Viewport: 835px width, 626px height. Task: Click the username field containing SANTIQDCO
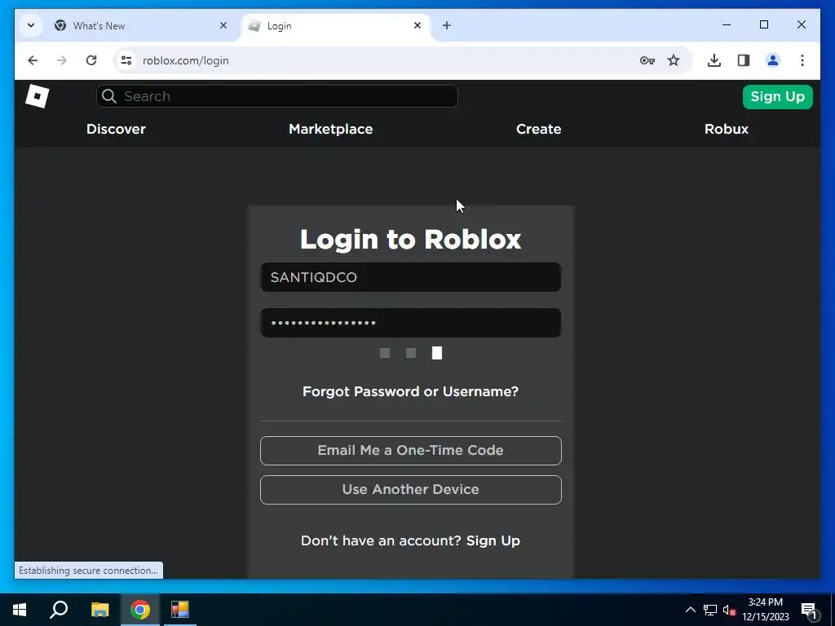[411, 277]
